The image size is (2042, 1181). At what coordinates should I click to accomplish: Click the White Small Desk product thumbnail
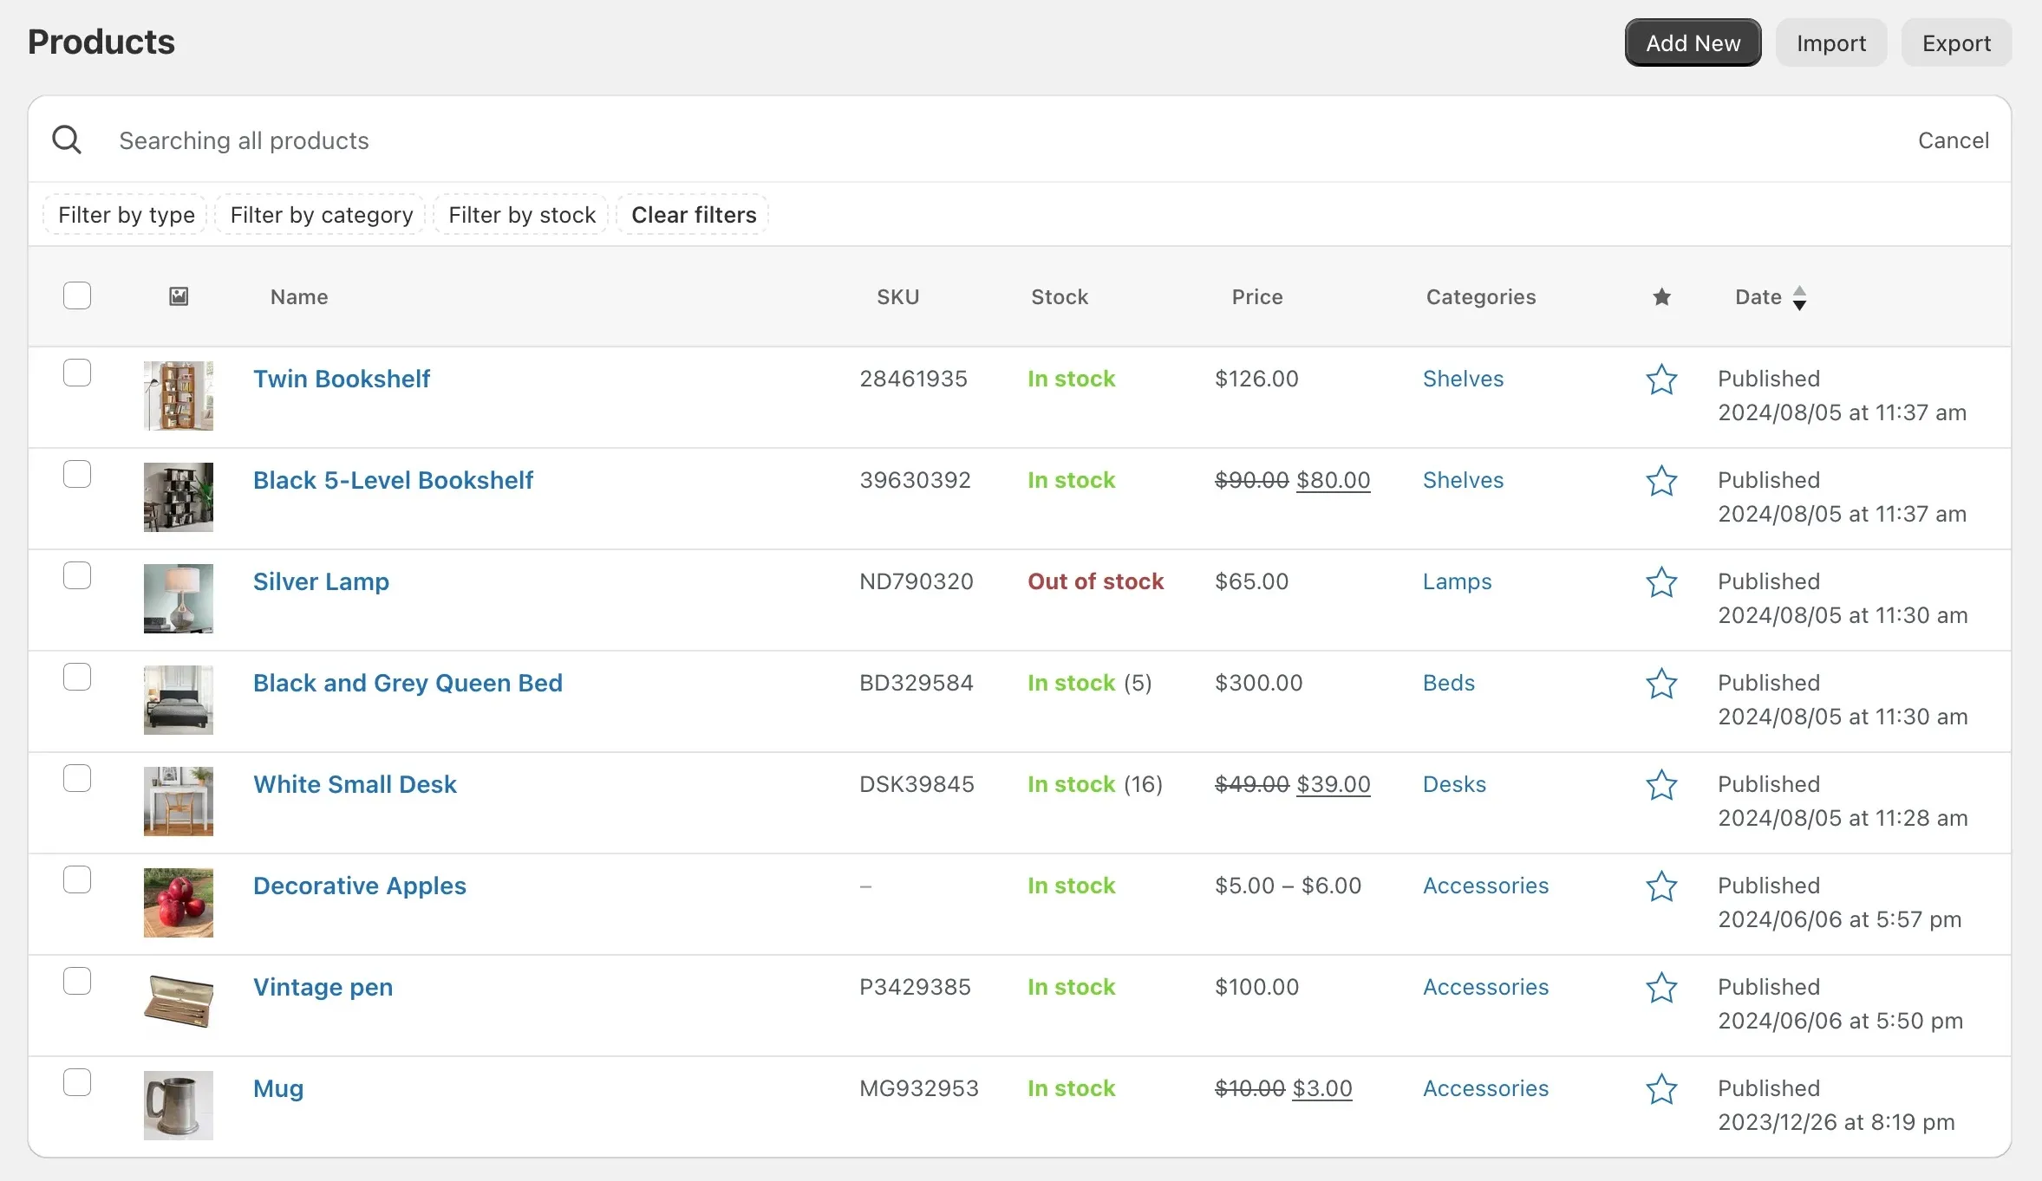point(177,800)
